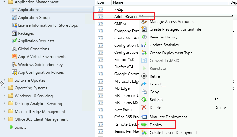
Task: Expand the collapsed navigation pane chevron
Action: pyautogui.click(x=2, y=84)
